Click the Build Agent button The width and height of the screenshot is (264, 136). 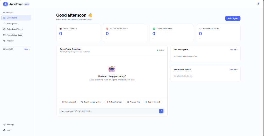click(233, 18)
